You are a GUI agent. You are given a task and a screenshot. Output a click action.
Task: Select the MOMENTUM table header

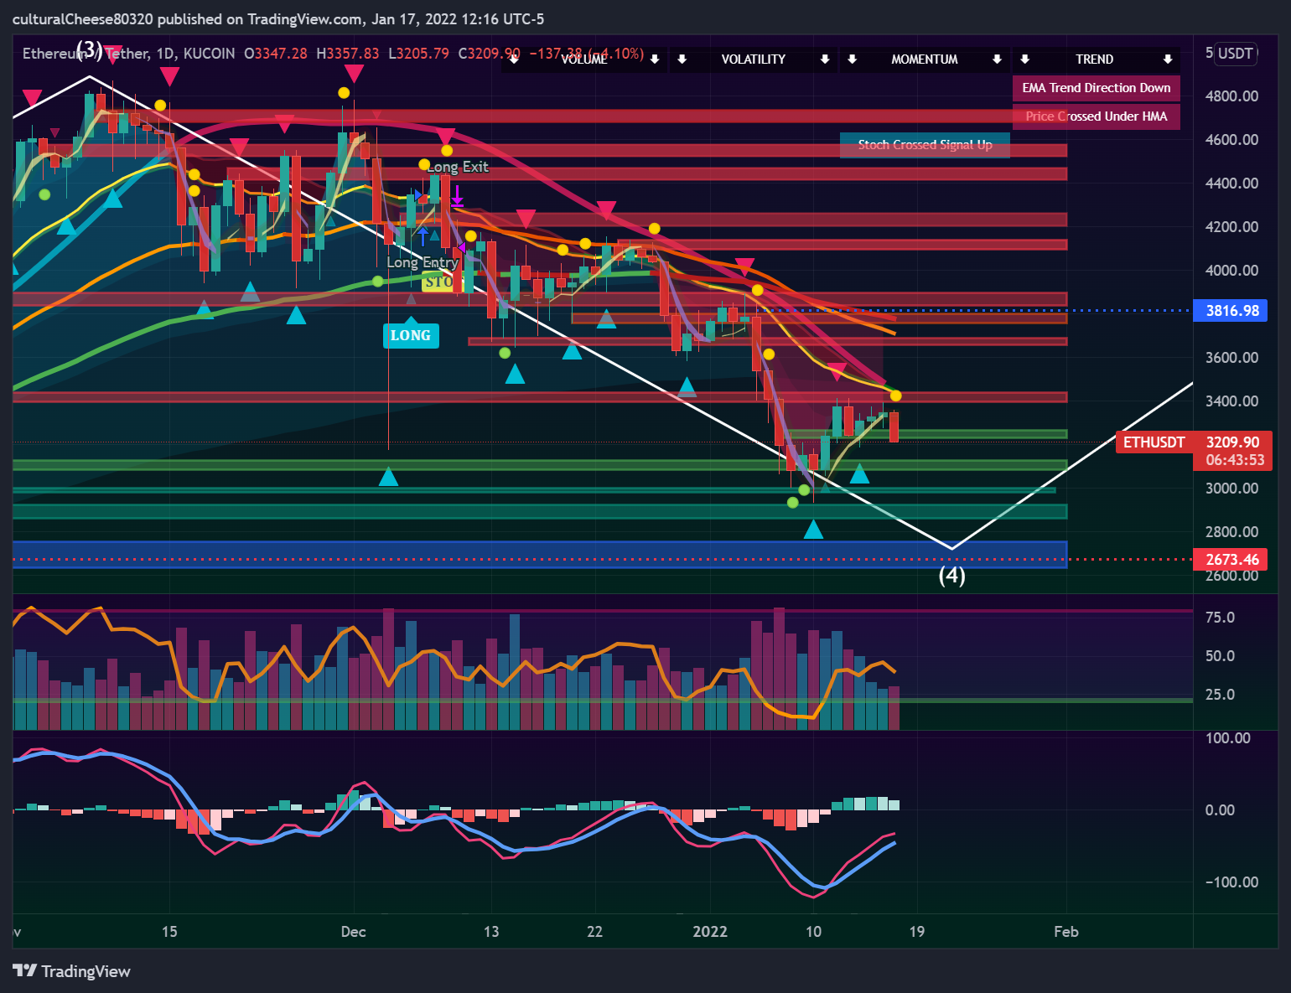(x=925, y=59)
